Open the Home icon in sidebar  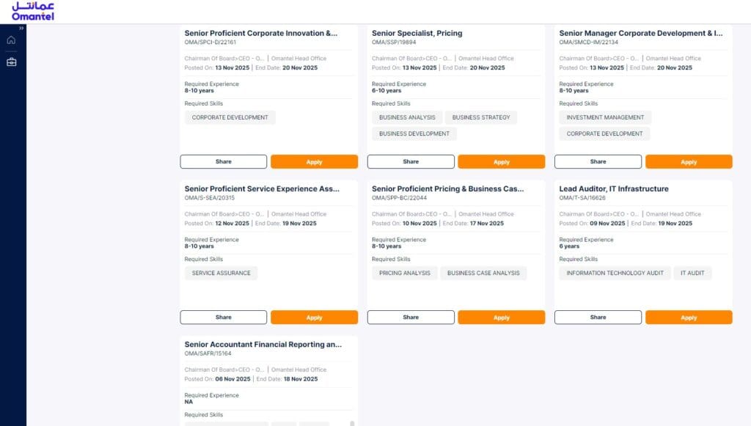[x=11, y=40]
